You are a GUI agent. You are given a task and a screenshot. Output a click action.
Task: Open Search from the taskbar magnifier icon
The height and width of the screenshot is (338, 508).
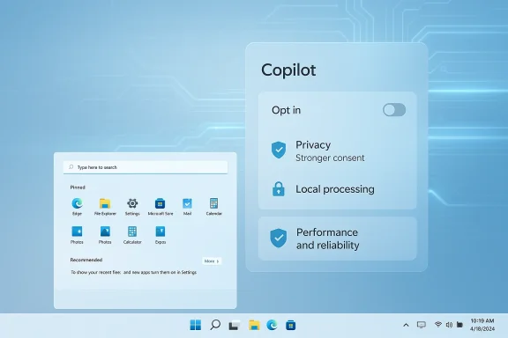point(215,325)
